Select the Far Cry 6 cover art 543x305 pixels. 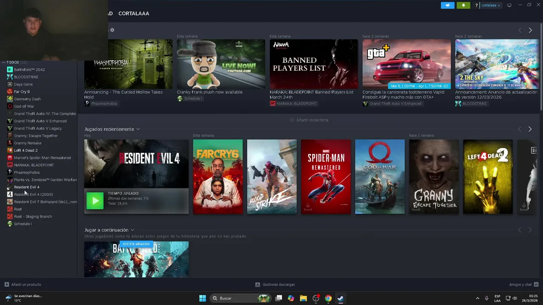(x=218, y=177)
